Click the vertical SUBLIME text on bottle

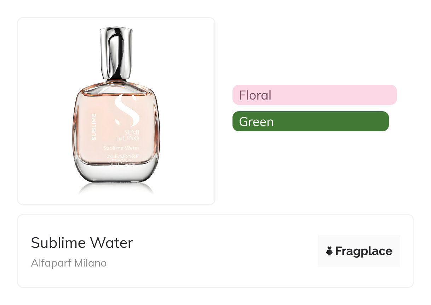[x=94, y=127]
